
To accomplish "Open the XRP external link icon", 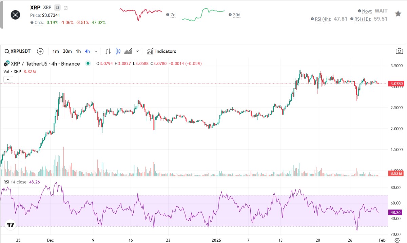I will click(65, 8).
